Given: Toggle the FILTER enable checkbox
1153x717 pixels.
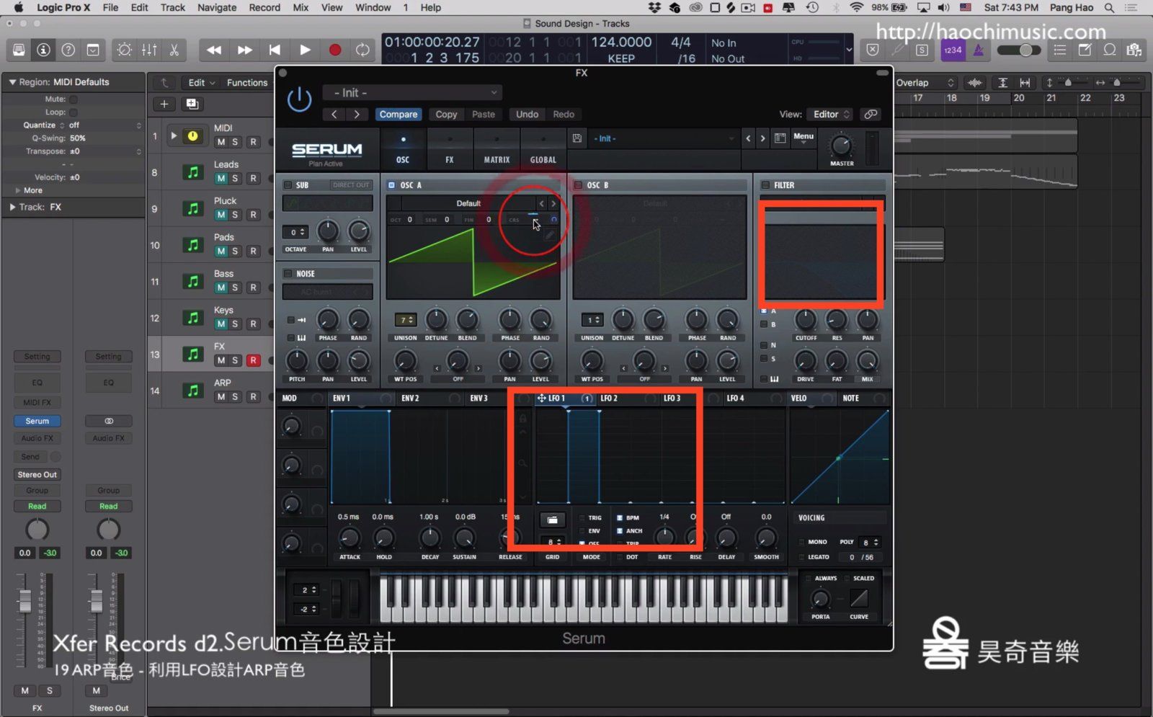Looking at the screenshot, I should (x=765, y=185).
